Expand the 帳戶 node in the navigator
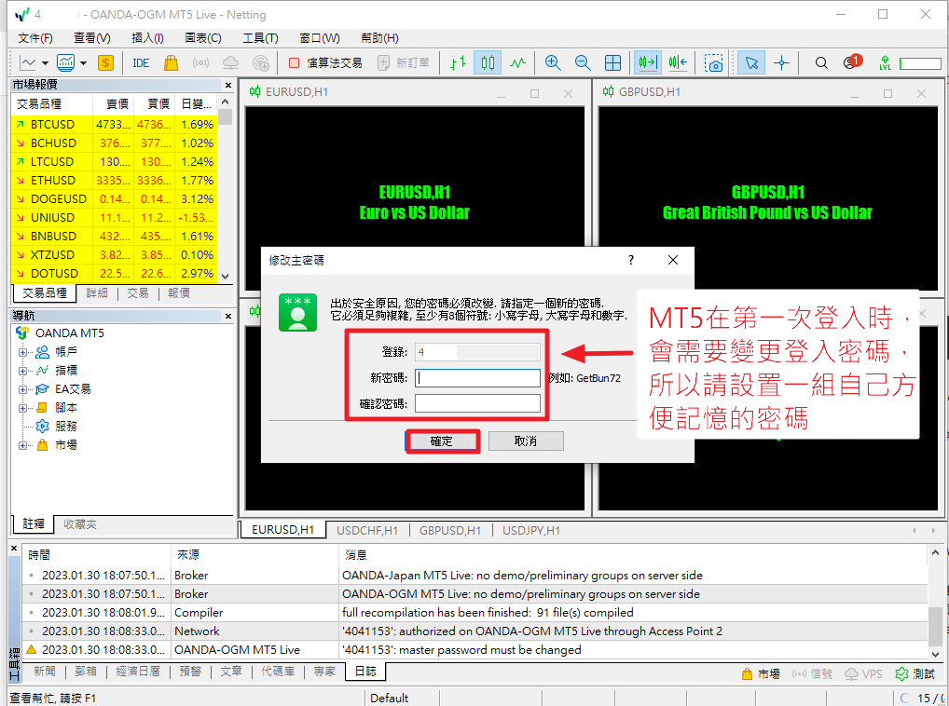Viewport: 949px width, 706px height. (22, 352)
